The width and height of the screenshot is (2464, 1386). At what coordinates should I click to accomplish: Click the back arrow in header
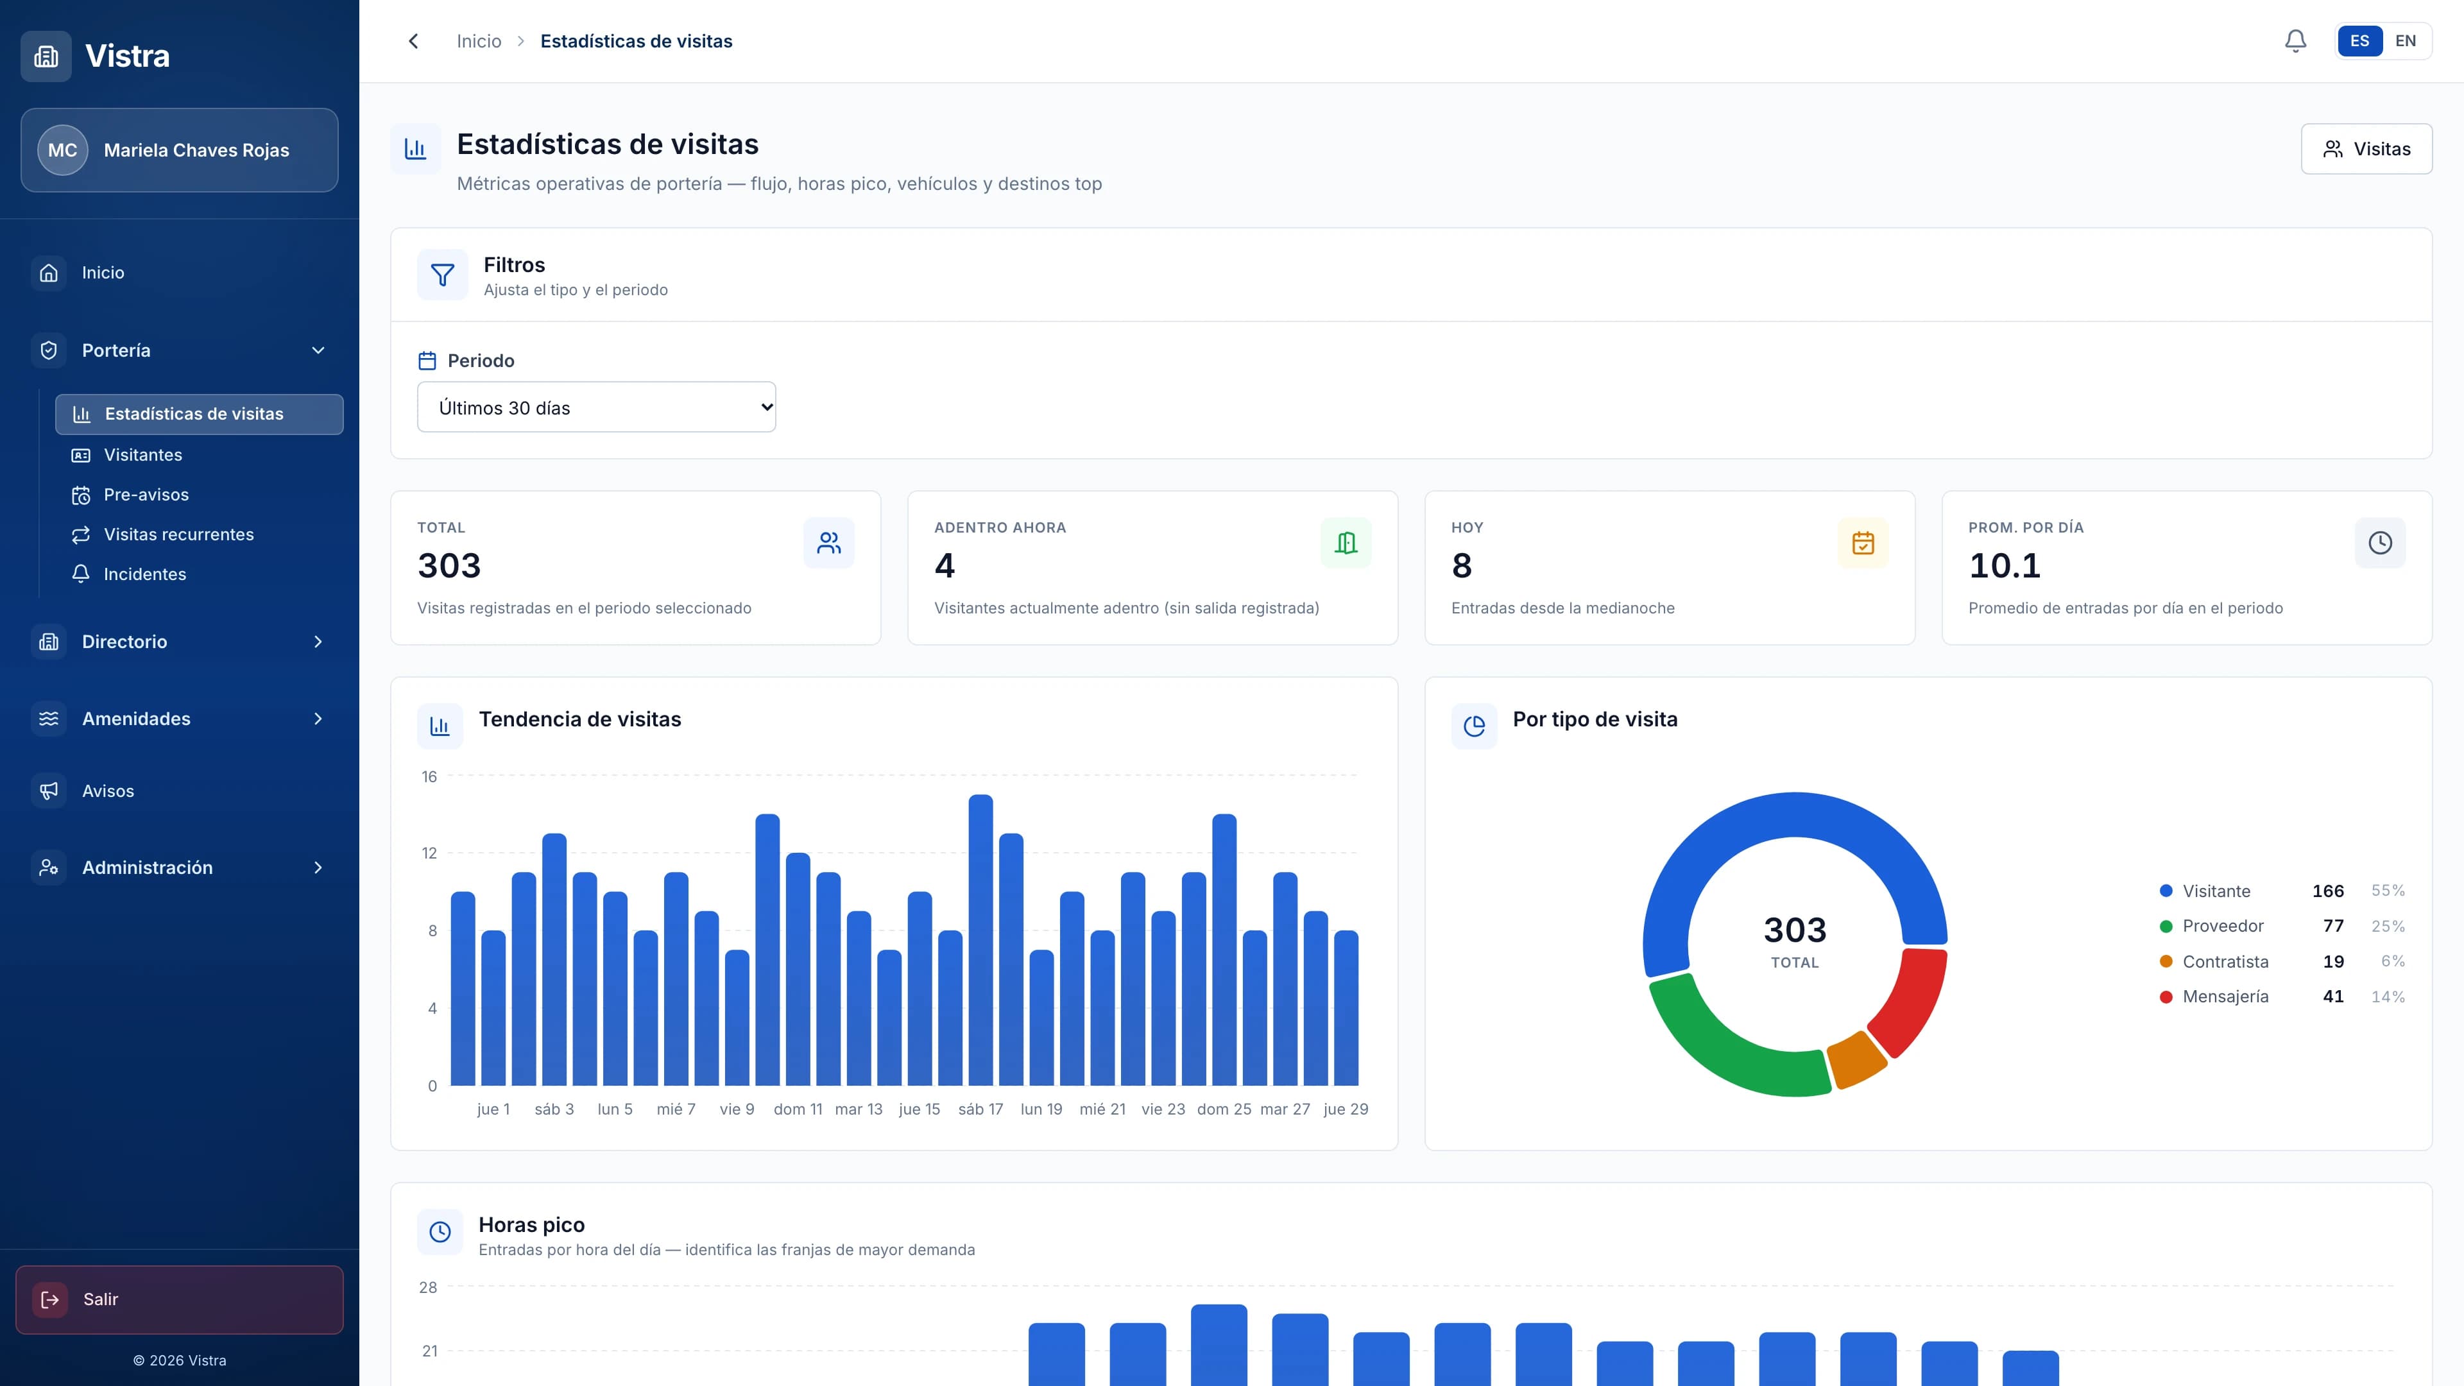point(413,41)
